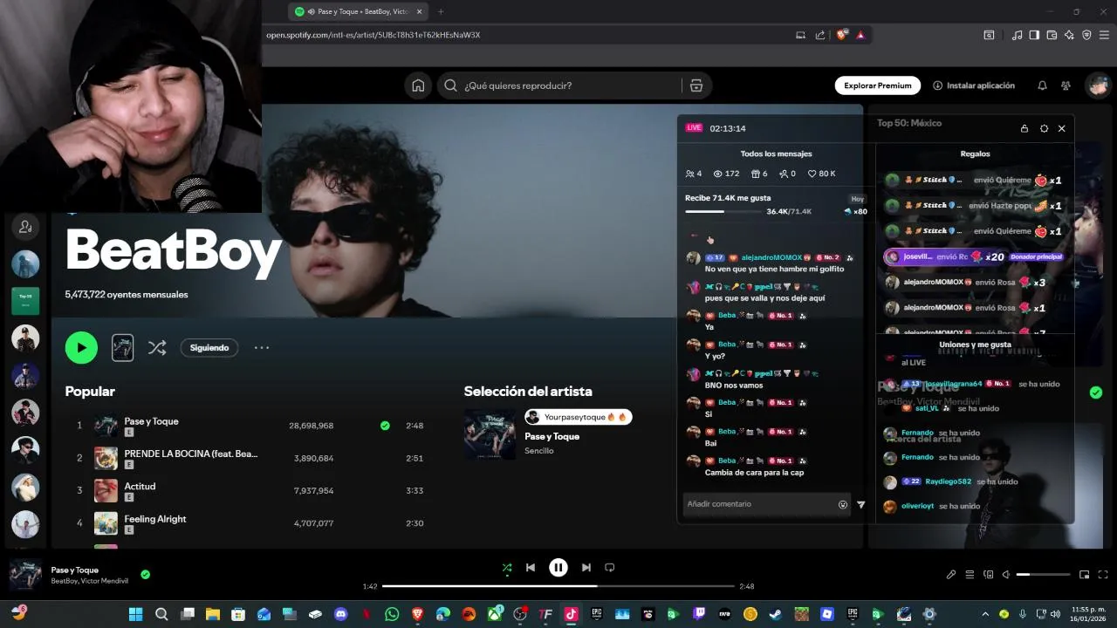This screenshot has height=628, width=1117.
Task: Open emoji picker in comment box
Action: 843,504
